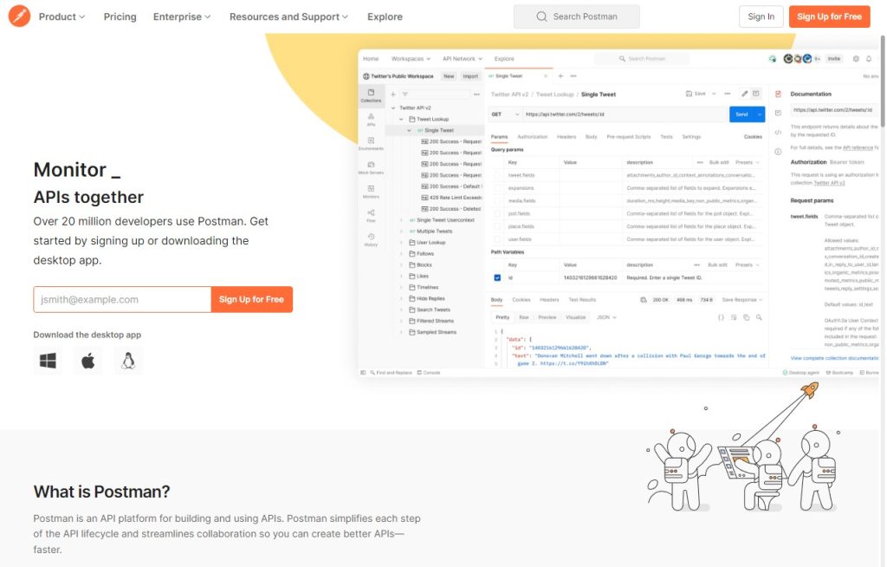The height and width of the screenshot is (567, 887).
Task: Open the Documentation icon in the preview's right sidebar
Action: (779, 94)
